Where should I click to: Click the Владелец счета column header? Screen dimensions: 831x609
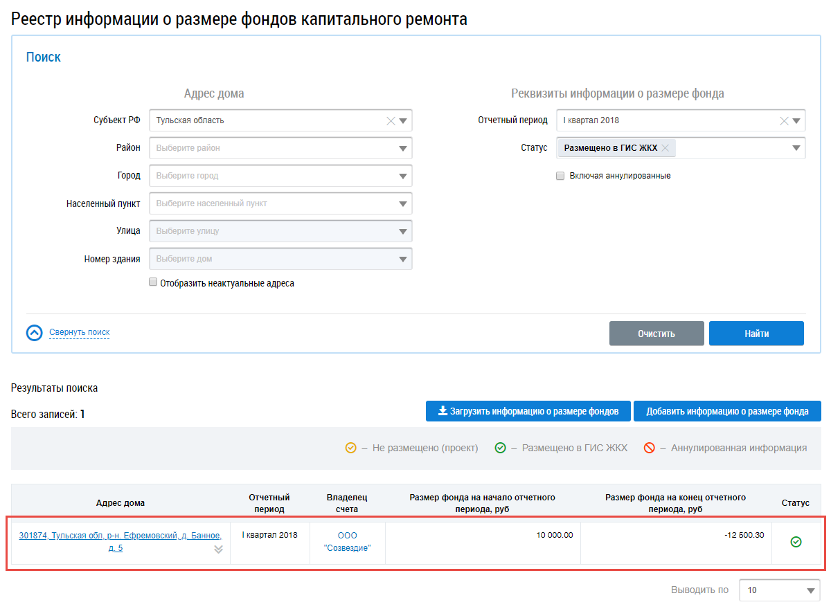347,503
